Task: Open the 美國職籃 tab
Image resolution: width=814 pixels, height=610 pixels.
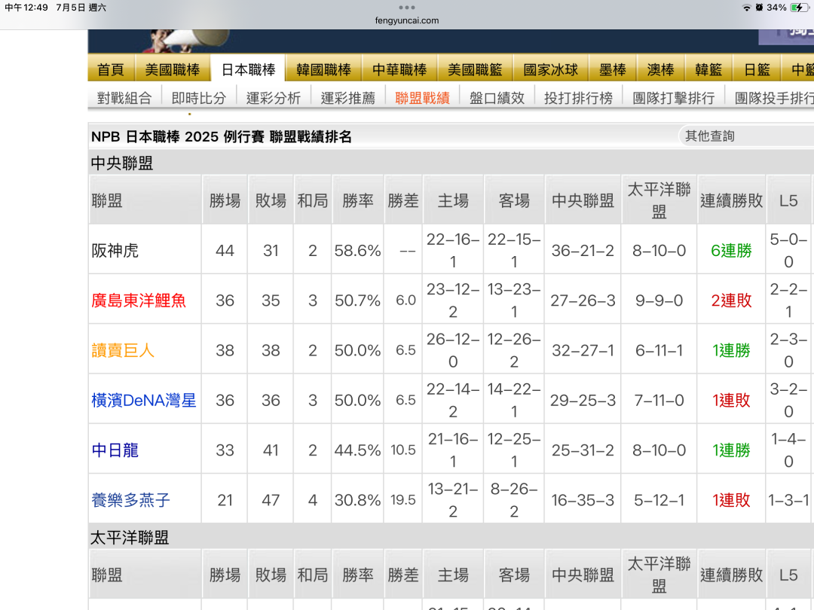Action: click(x=475, y=69)
